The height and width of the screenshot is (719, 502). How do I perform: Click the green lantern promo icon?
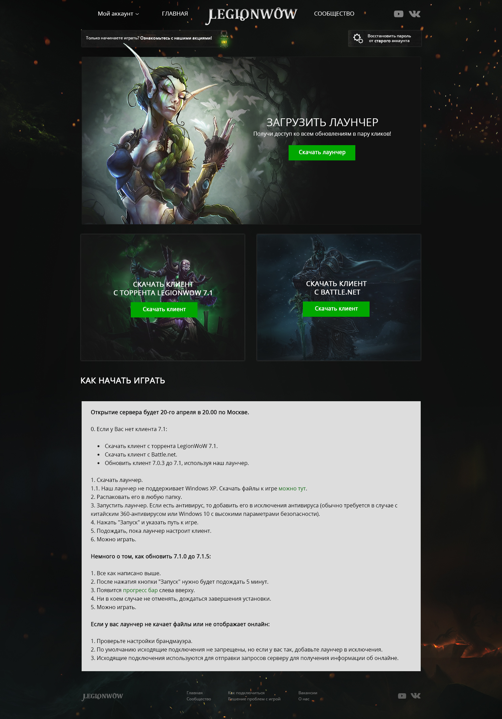(x=224, y=39)
